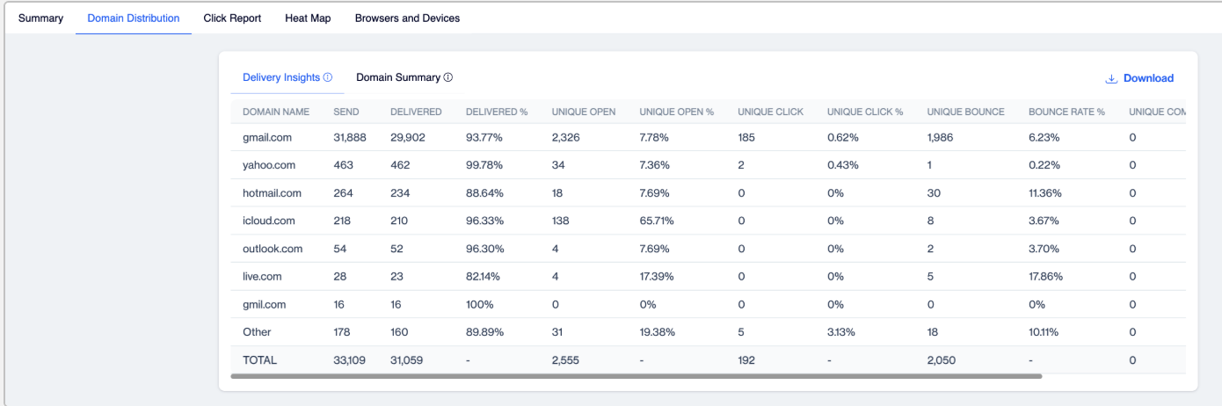Click the Domain Summary info icon
The height and width of the screenshot is (406, 1222).
448,77
